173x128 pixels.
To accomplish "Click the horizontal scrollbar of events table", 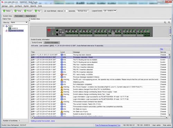I will [82, 118].
